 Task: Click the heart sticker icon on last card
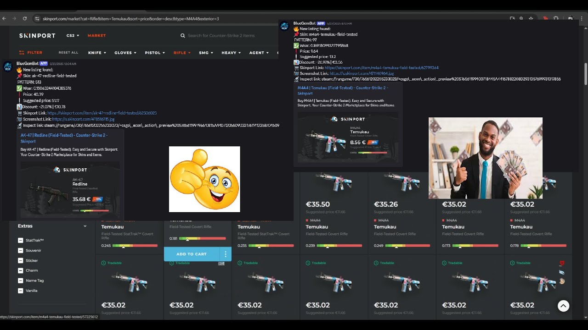coord(561,264)
